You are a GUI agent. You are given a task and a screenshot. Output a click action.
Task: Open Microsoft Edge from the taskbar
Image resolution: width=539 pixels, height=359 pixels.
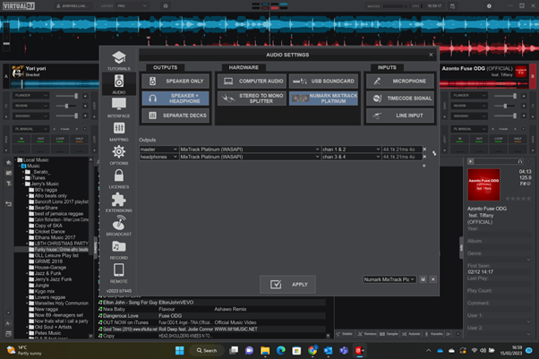click(x=281, y=350)
